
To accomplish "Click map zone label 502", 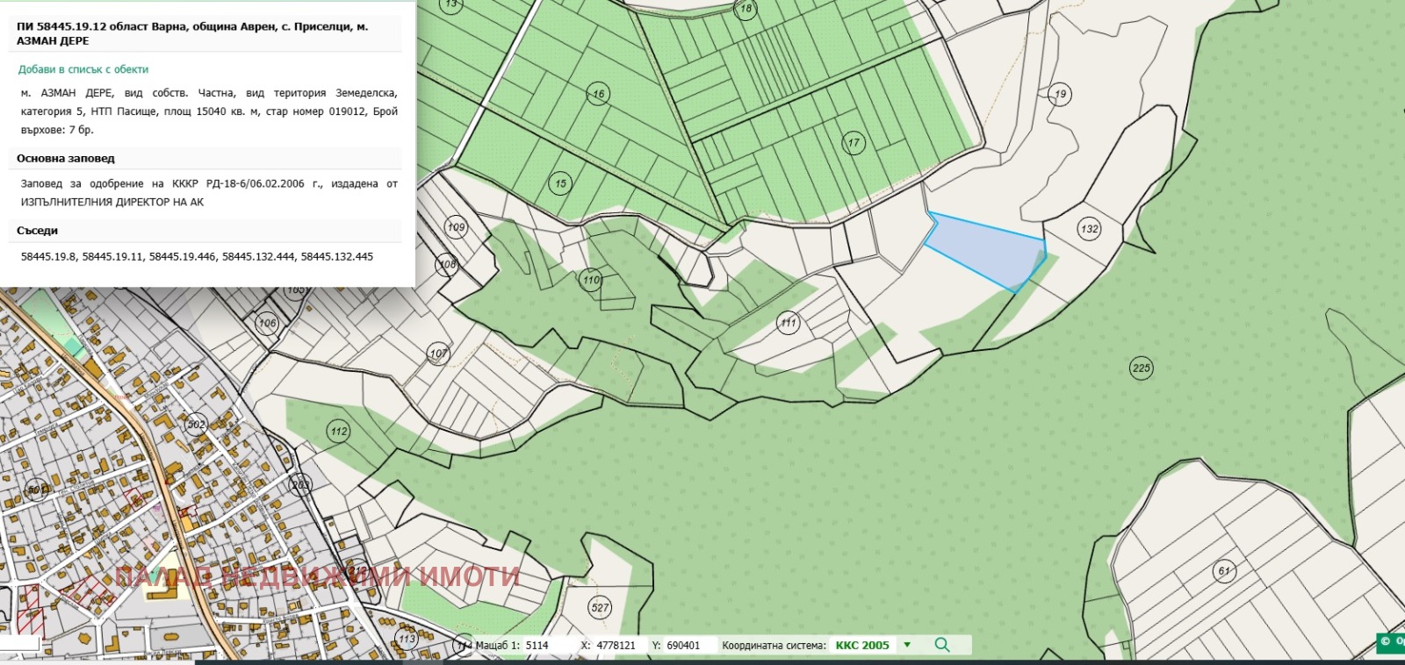I will [x=196, y=425].
